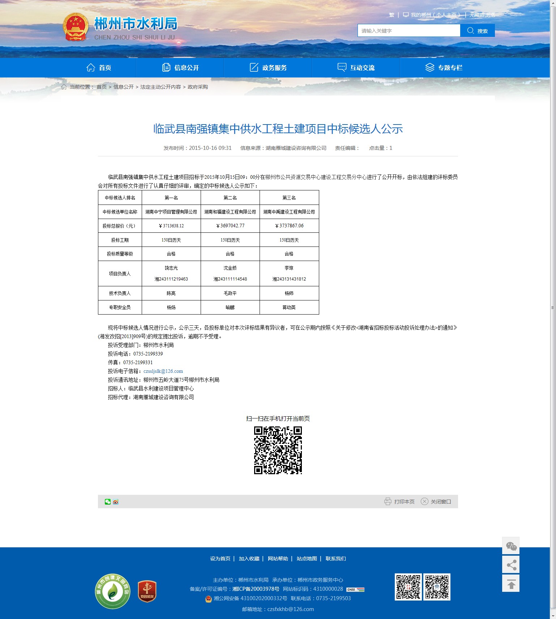This screenshot has width=556, height=619.
Task: Click table cell 湖南中禹建设工程有限公司
Action: coord(289,212)
